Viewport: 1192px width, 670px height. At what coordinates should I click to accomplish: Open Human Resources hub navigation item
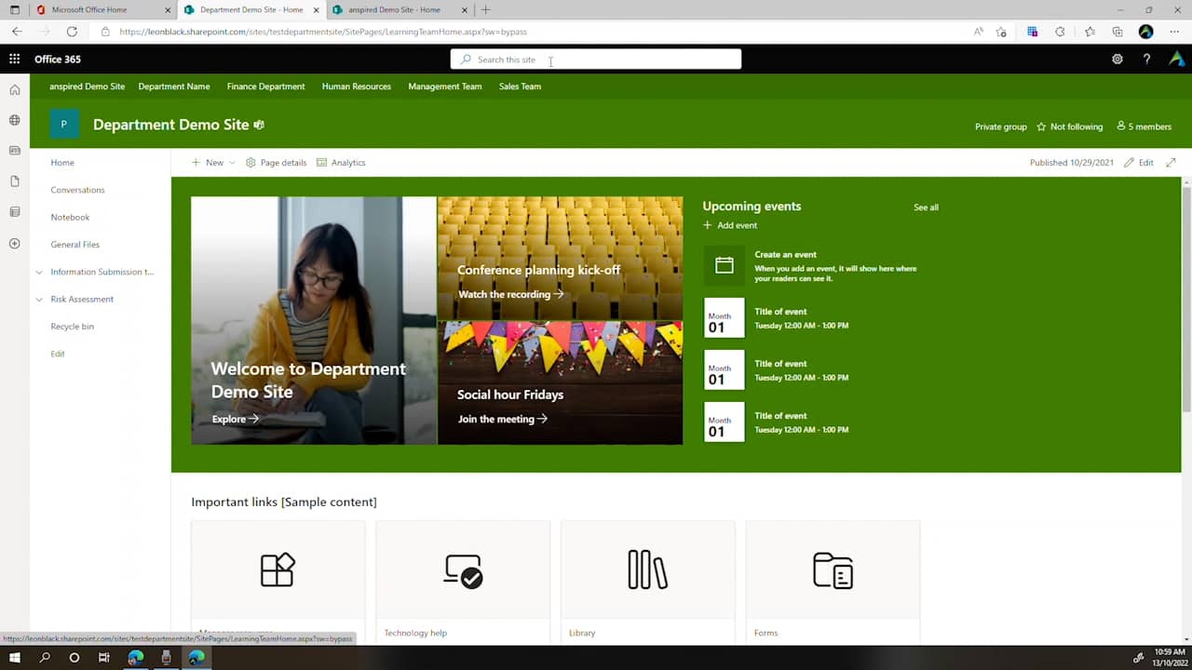click(x=357, y=87)
